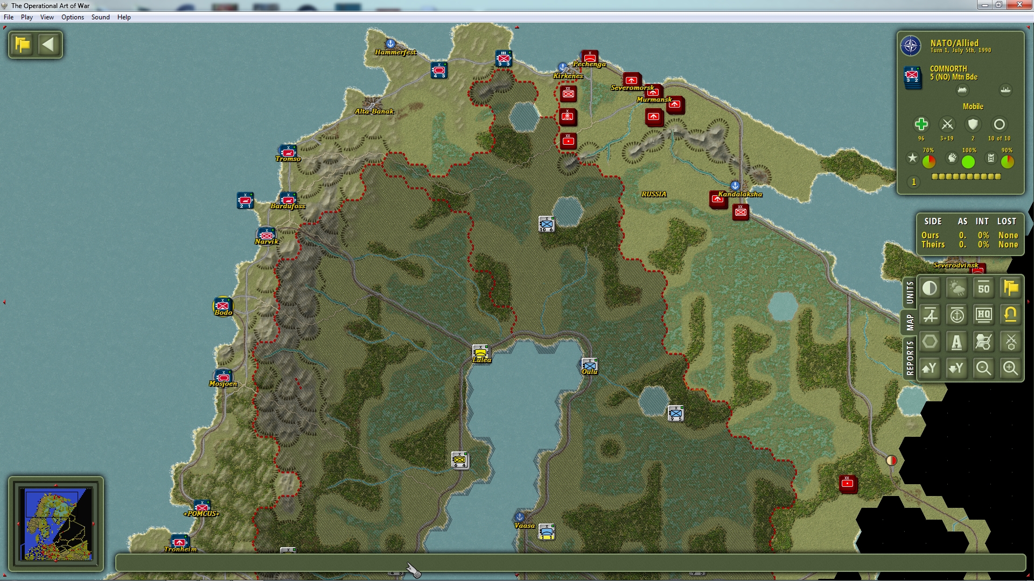Image resolution: width=1034 pixels, height=581 pixels.
Task: Click the yellow U-turn arrow button
Action: (x=1011, y=315)
